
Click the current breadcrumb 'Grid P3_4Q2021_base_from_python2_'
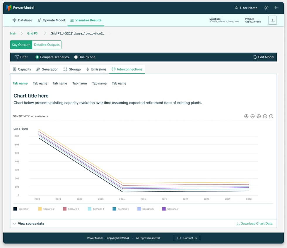point(77,33)
